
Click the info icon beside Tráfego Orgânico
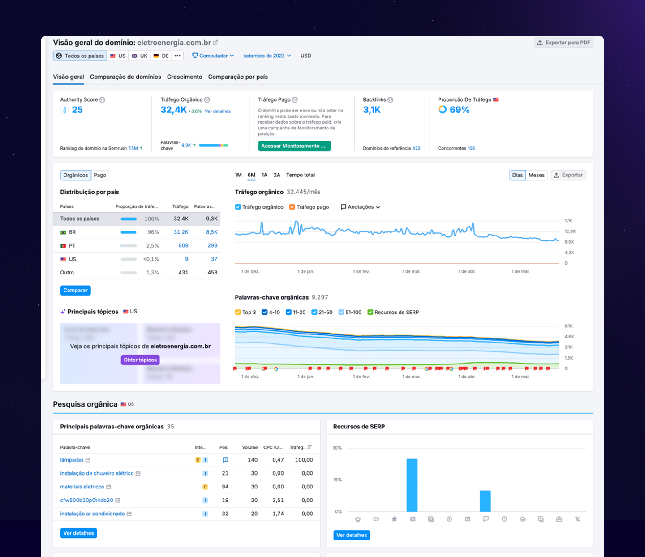tap(207, 100)
